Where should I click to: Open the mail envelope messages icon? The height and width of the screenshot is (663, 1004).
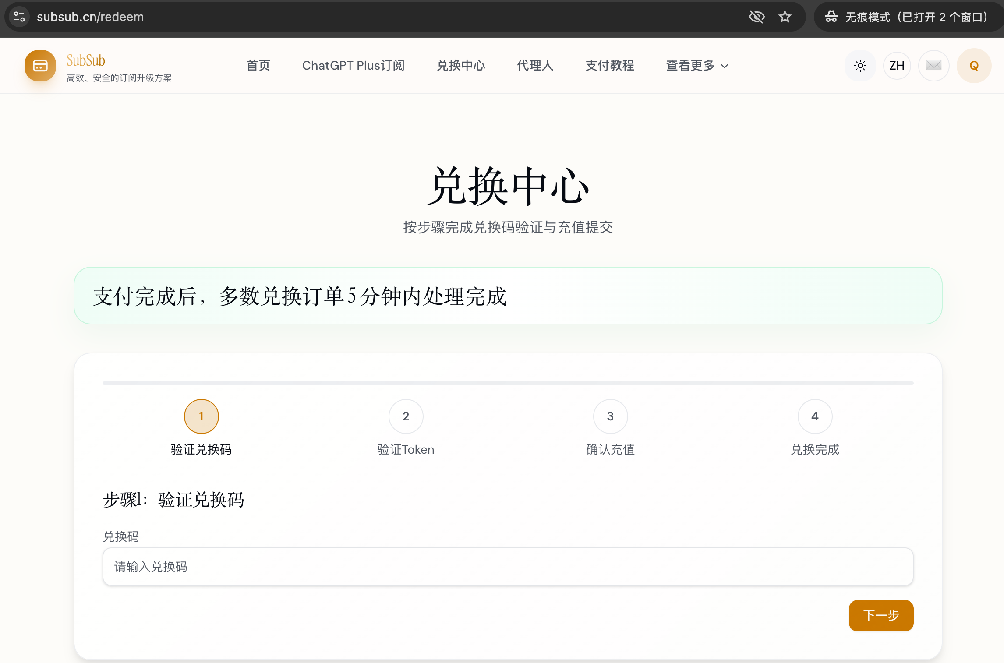click(x=933, y=66)
